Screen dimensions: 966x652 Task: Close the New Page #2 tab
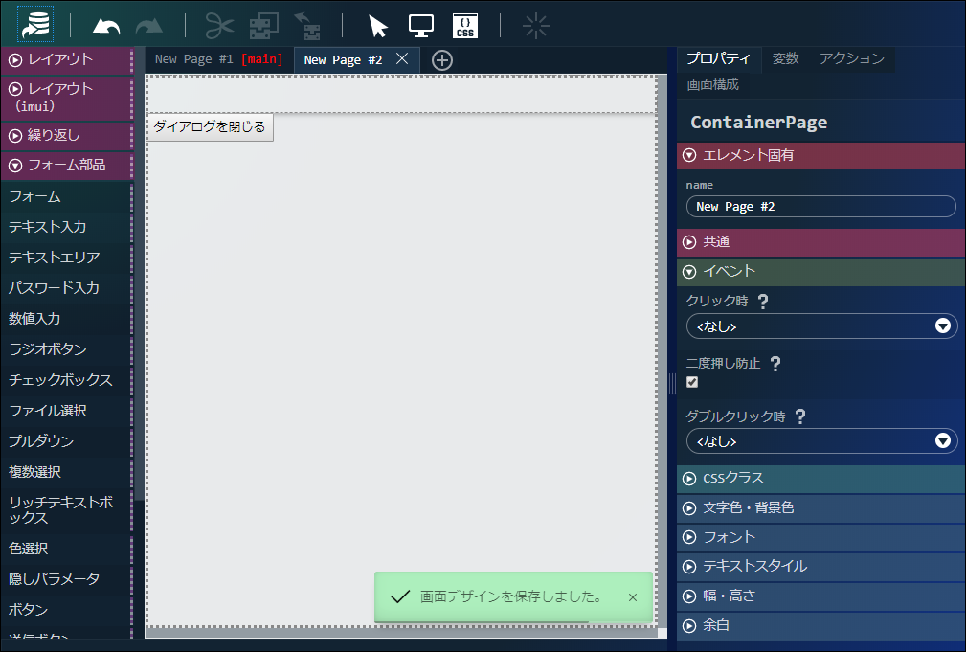pos(402,58)
